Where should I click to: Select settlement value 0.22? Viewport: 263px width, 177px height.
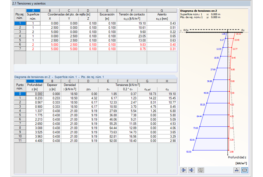[x=162, y=32]
